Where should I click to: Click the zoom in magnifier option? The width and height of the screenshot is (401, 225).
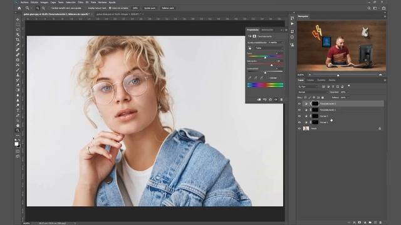[38, 8]
